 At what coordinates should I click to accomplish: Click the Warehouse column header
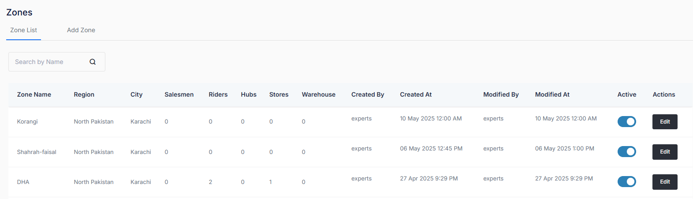pos(318,94)
